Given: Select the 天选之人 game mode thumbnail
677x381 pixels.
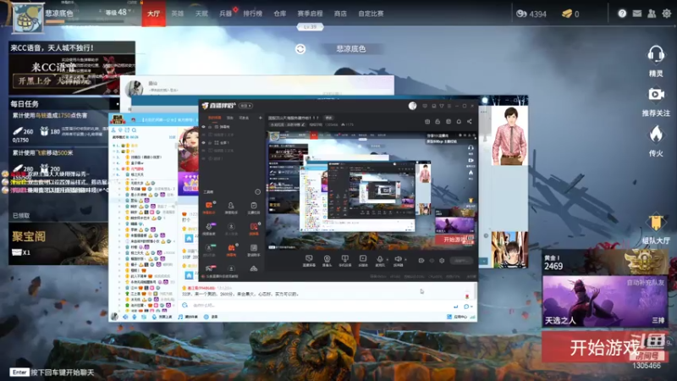Looking at the screenshot, I should click(604, 301).
